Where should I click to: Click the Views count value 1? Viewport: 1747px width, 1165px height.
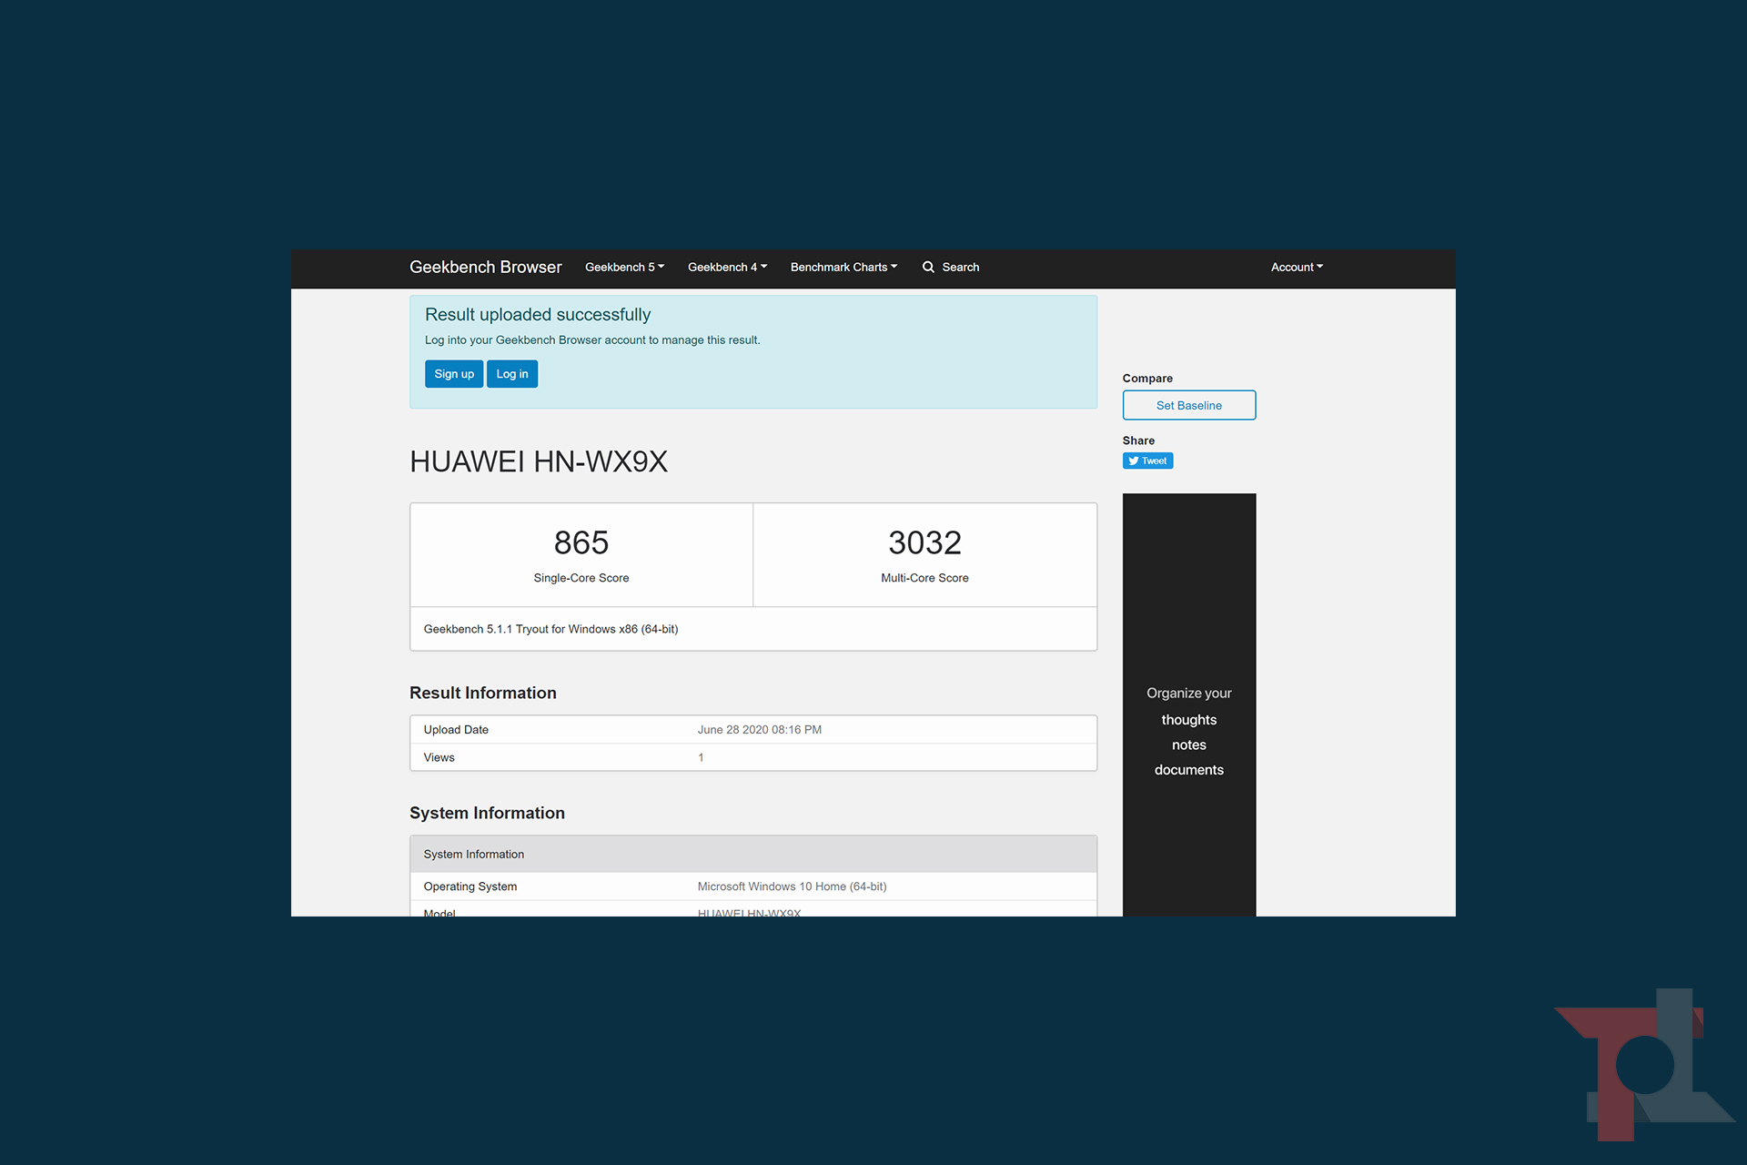(701, 757)
